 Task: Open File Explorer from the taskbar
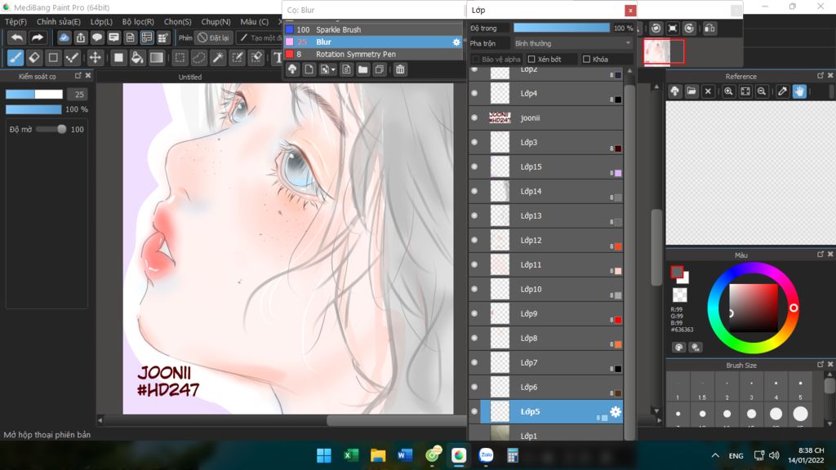(x=378, y=455)
